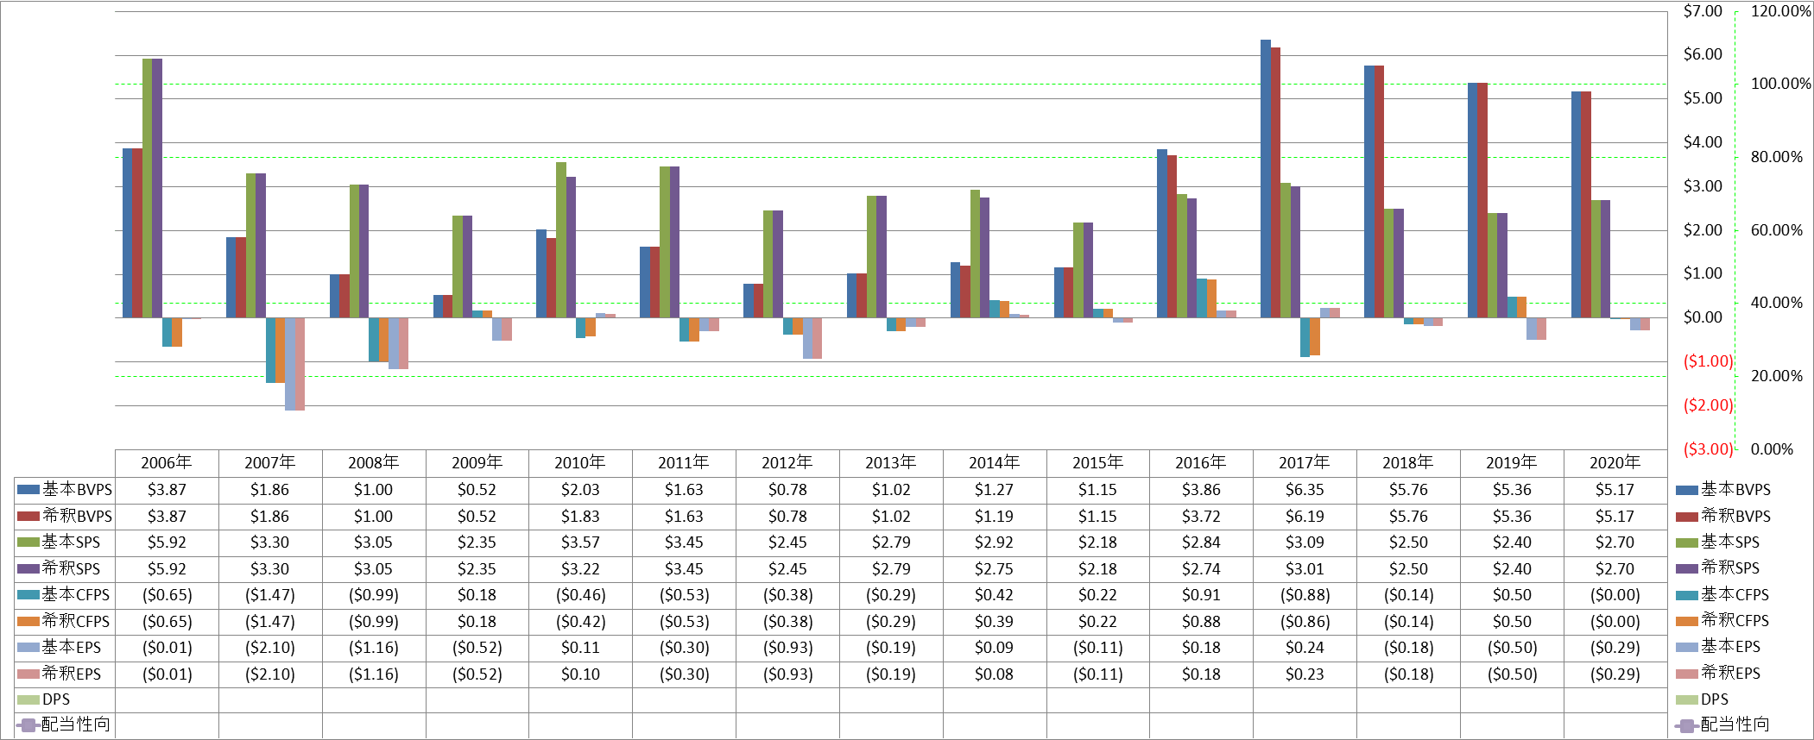Click the 希釈BVPS red legend swatch on left
This screenshot has height=740, width=1814.
coord(28,517)
